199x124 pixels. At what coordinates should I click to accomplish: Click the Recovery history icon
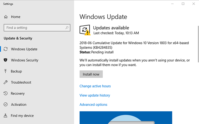click(x=6, y=93)
